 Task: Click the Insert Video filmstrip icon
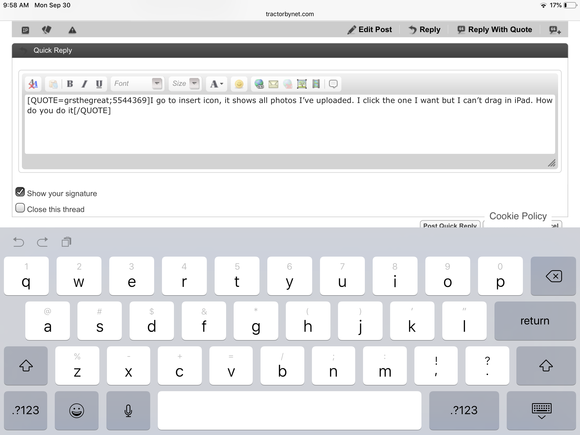coord(316,84)
